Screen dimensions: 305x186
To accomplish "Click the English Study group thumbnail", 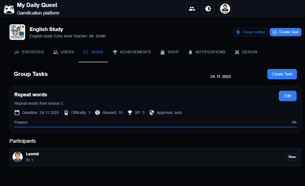I will [17, 32].
